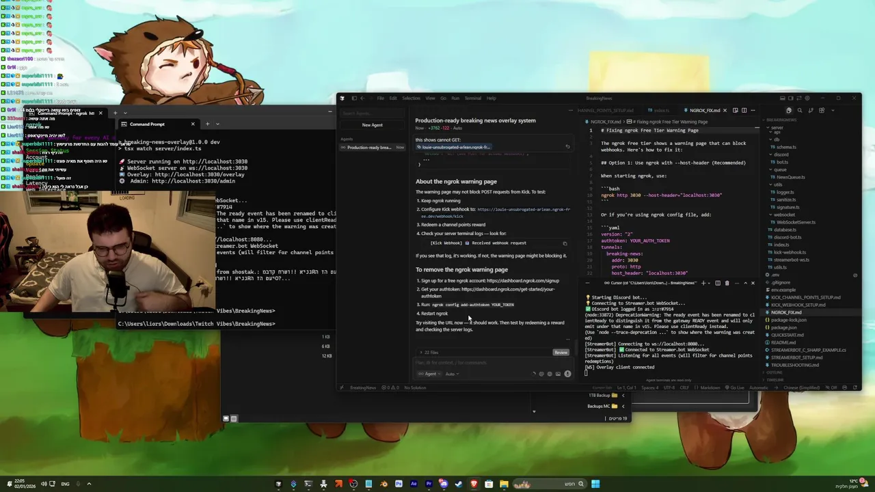Viewport: 875px width, 492px height.
Task: Open package.json in the explorer
Action: coord(783,327)
